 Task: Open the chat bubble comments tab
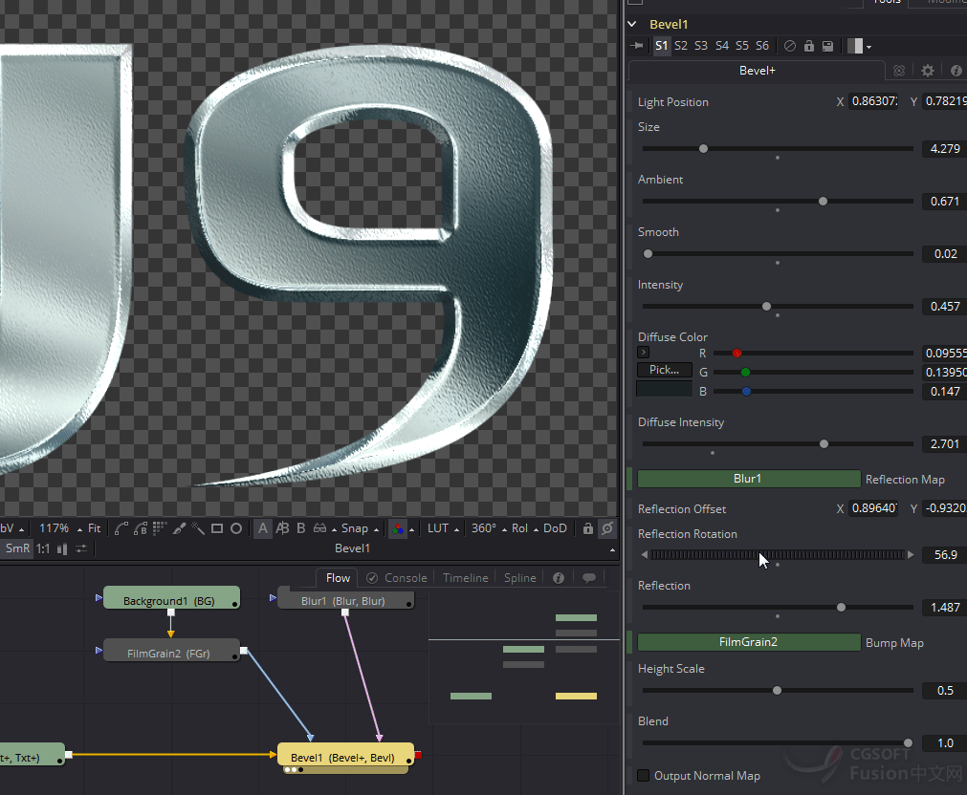pyautogui.click(x=589, y=578)
